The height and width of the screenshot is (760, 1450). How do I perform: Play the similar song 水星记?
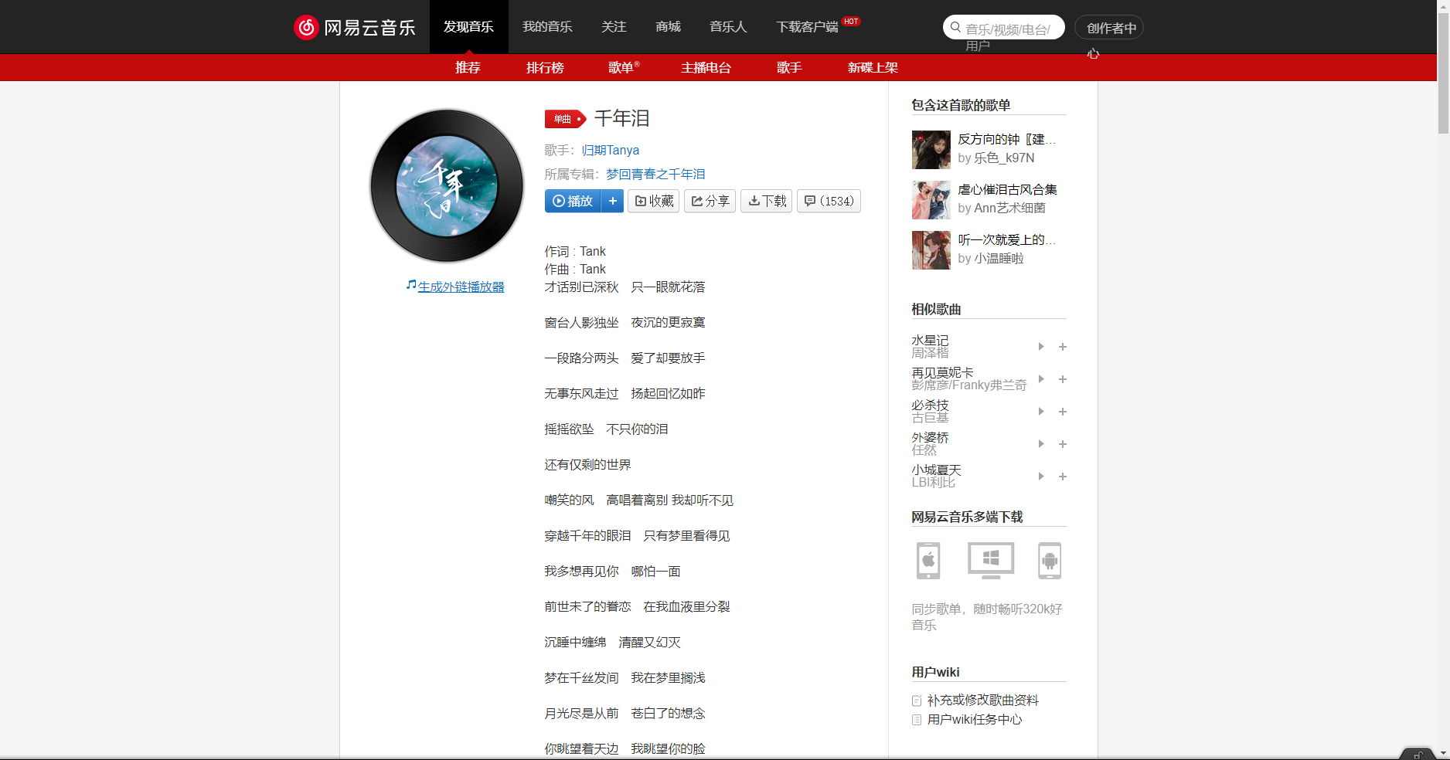tap(1040, 347)
